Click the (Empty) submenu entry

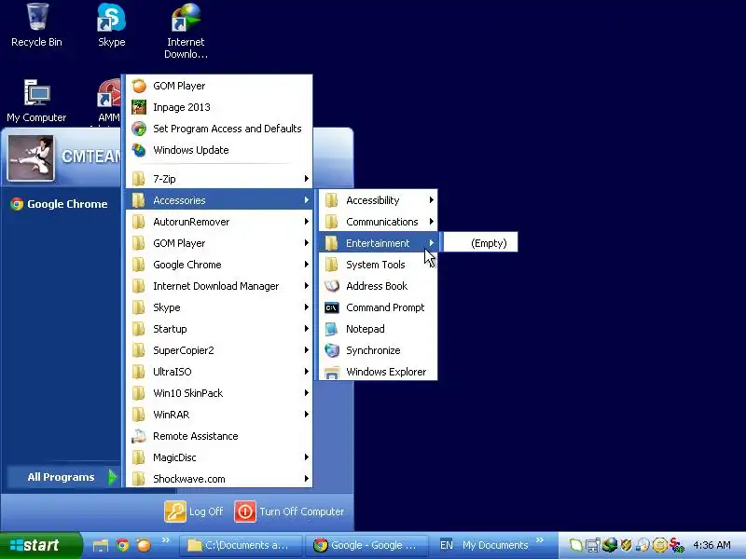tap(480, 243)
